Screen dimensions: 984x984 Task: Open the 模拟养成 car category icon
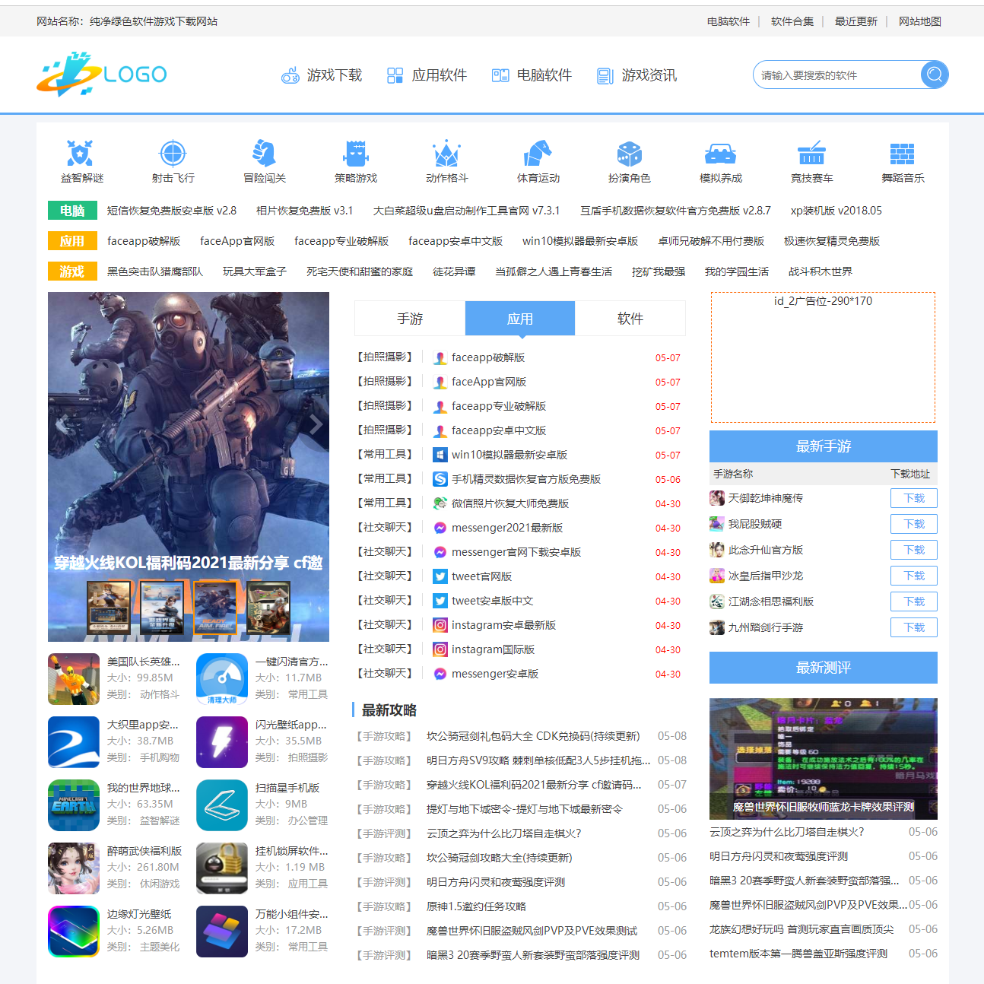[x=720, y=154]
